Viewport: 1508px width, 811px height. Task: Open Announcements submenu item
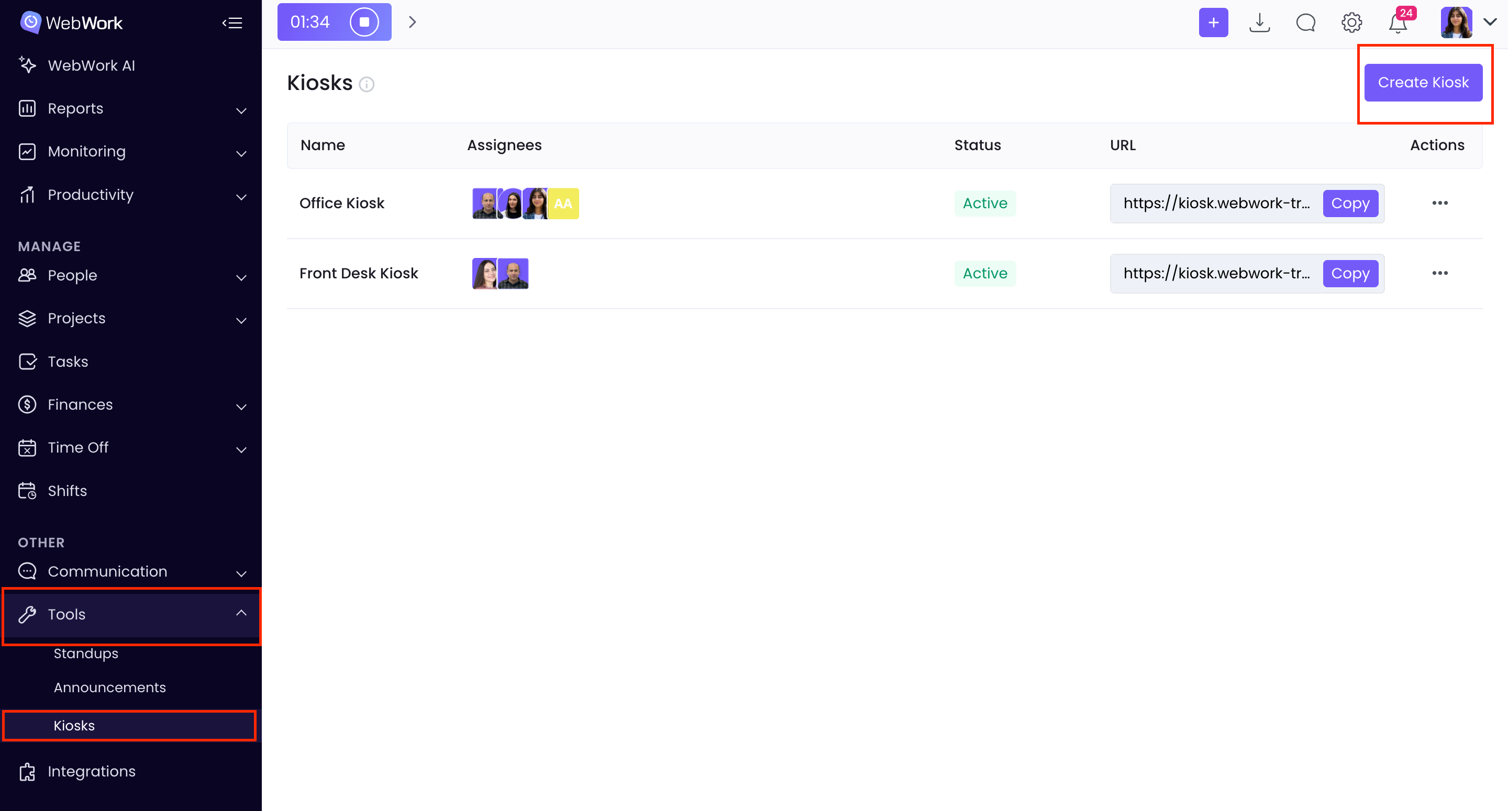pos(109,688)
